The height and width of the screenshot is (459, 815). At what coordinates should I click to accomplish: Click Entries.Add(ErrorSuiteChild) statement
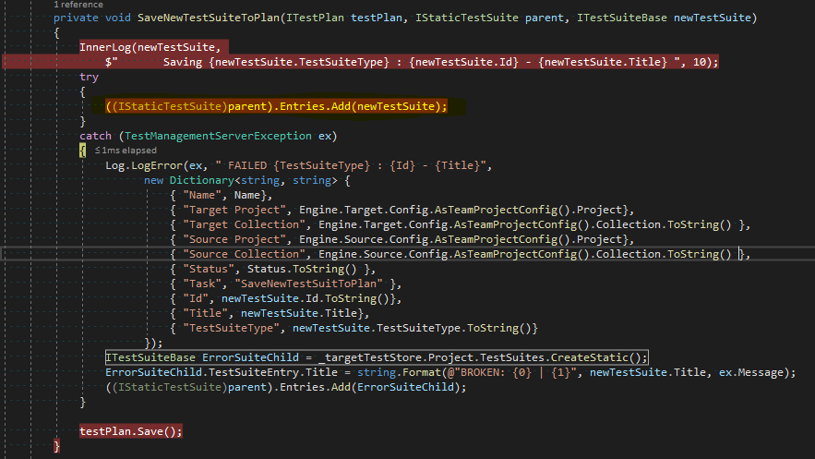(x=286, y=387)
